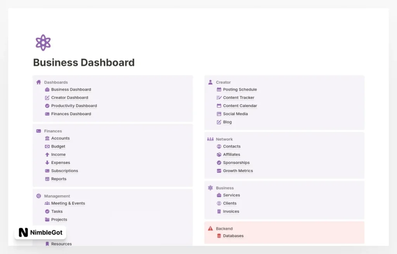397x254 pixels.
Task: Click the red warning icon beside Backend
Action: tap(210, 228)
